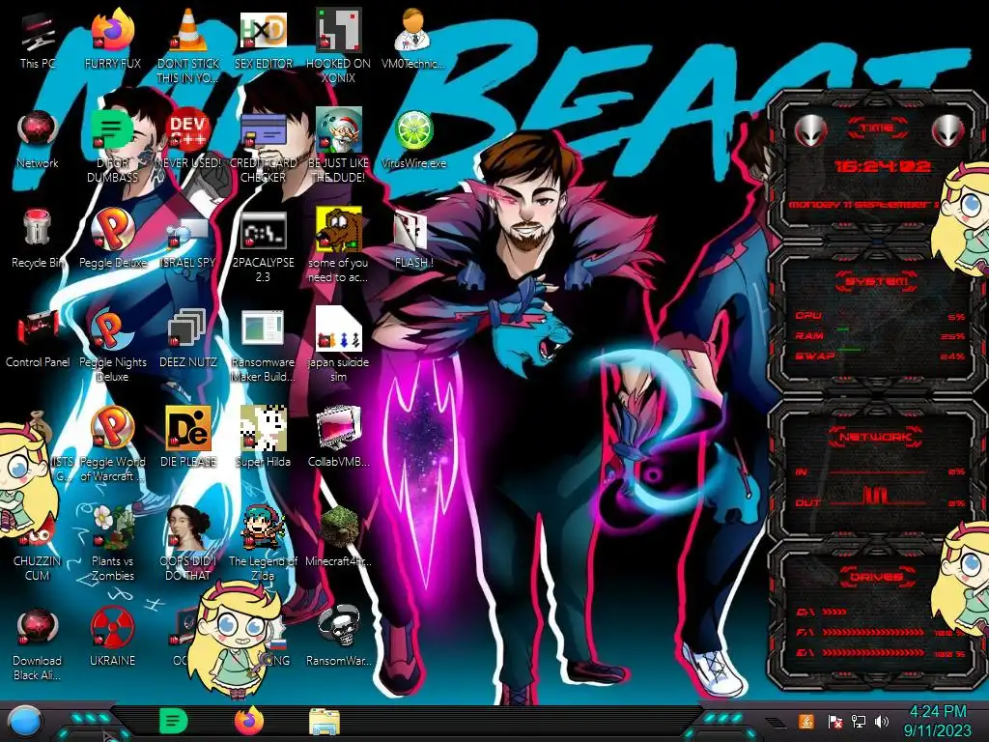989x742 pixels.
Task: Select the VirusWire.exe lime icon
Action: tap(413, 140)
